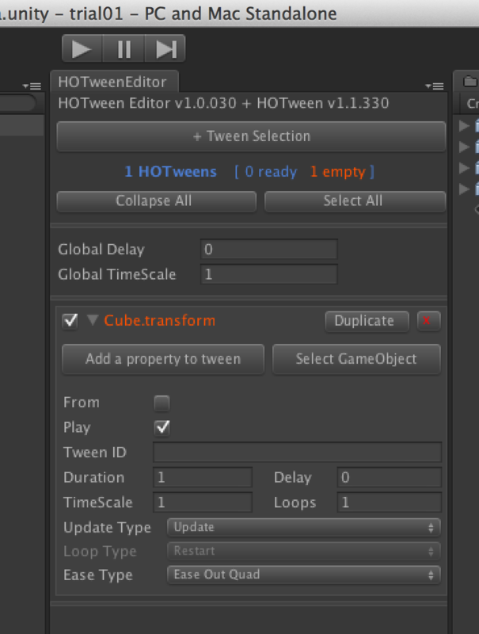This screenshot has width=479, height=634.
Task: Expand the second item in the Project panel
Action: tap(465, 147)
